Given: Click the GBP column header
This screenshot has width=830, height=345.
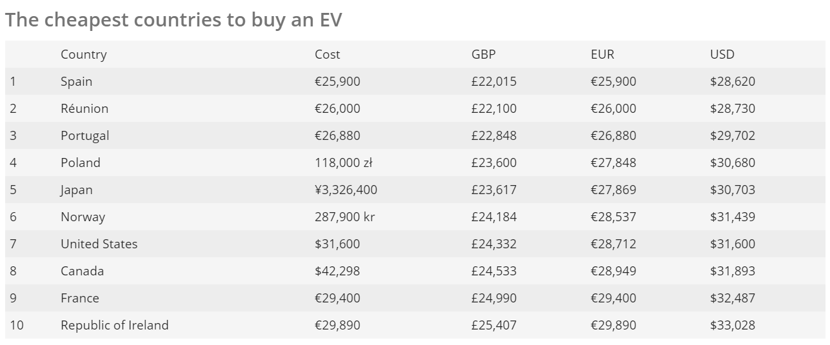Looking at the screenshot, I should pyautogui.click(x=484, y=55).
